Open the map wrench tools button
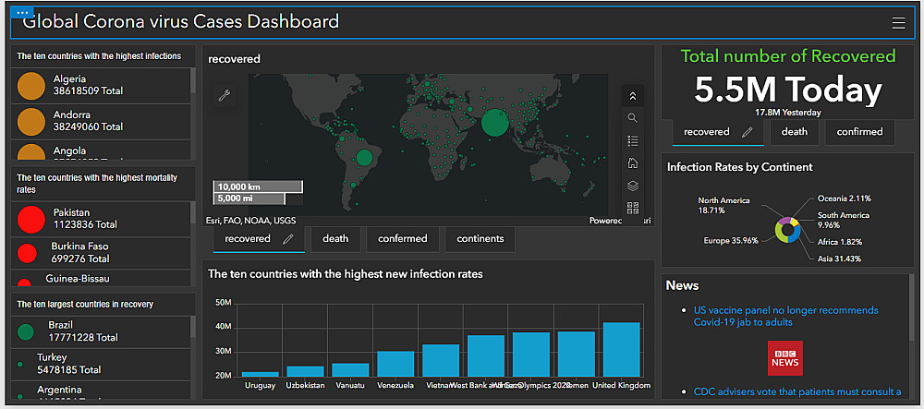This screenshot has width=924, height=409. pos(225,95)
